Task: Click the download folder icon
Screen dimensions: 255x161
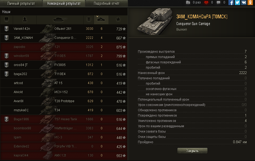Action: click(188, 2)
